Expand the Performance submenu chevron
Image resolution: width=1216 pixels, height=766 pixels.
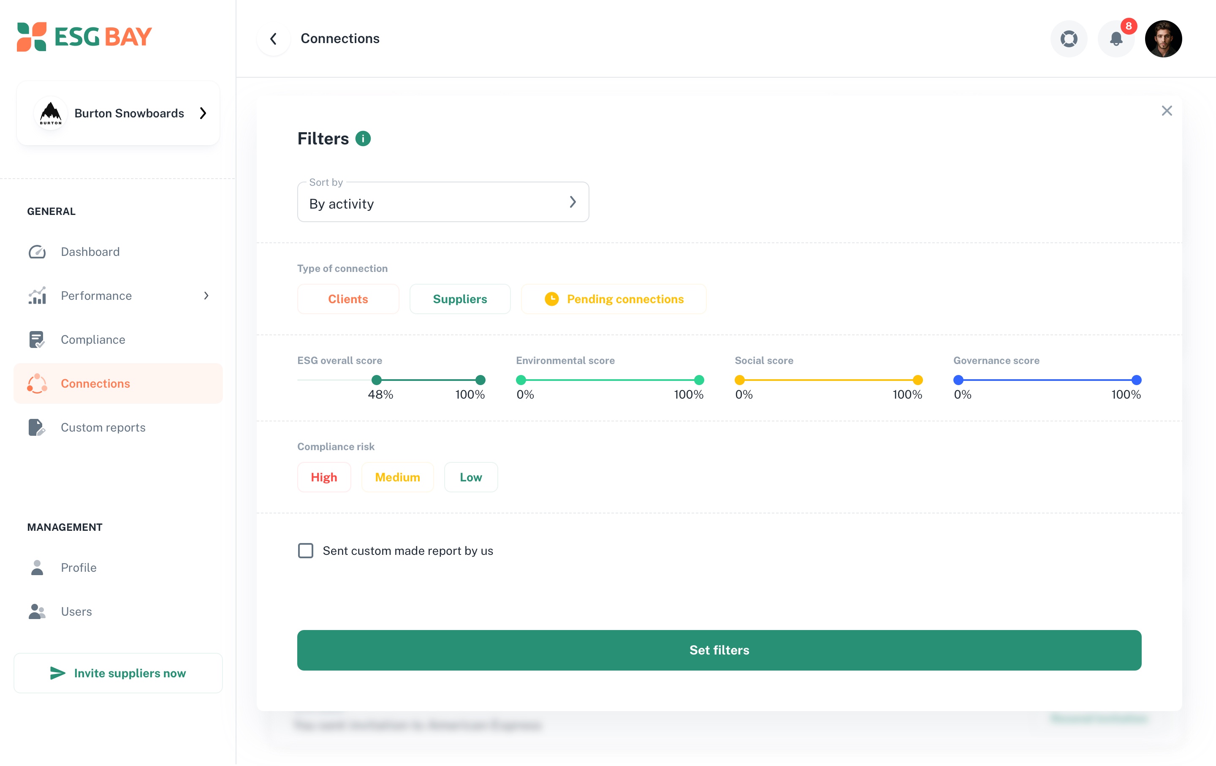tap(206, 296)
